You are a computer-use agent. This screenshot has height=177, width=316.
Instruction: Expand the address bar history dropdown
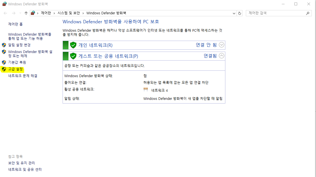[234, 13]
